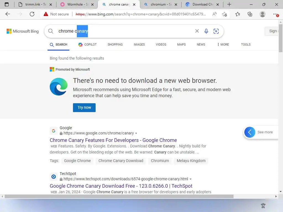Open accessibility icon at bottom right
Screen dimensions: 283x212
pyautogui.click(x=263, y=205)
